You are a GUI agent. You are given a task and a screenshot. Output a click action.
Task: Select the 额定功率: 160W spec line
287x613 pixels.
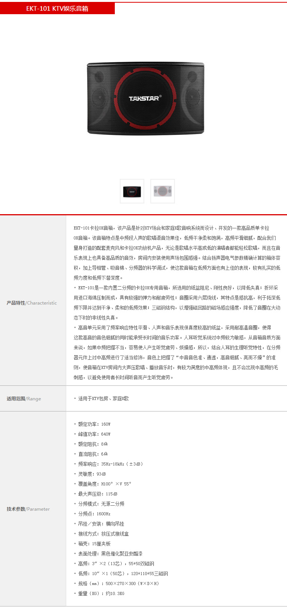(x=94, y=424)
